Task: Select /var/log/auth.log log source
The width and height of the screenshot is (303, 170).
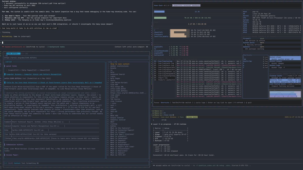Action: tap(164, 63)
